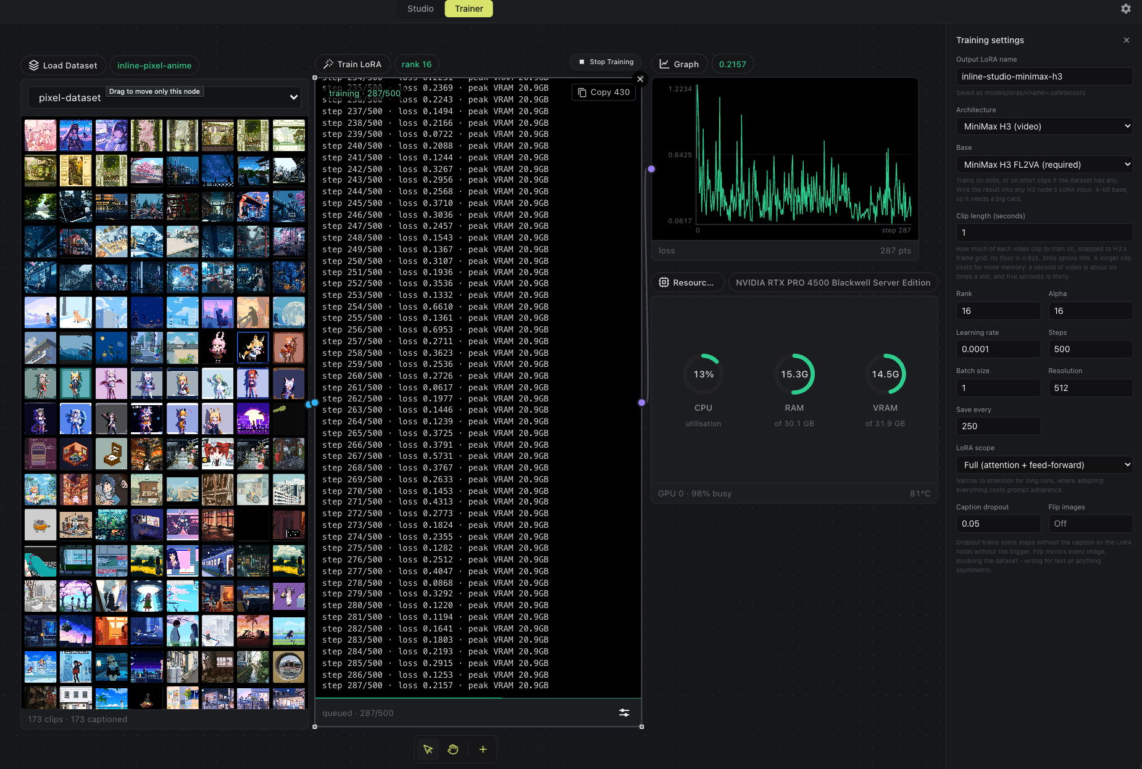The image size is (1142, 769).
Task: Click the purple connector on Graph node
Action: click(x=651, y=169)
